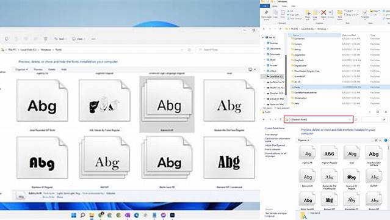Click the highlighted C:\Windows\Fonts address bar
390x220 pixels.
(319, 120)
